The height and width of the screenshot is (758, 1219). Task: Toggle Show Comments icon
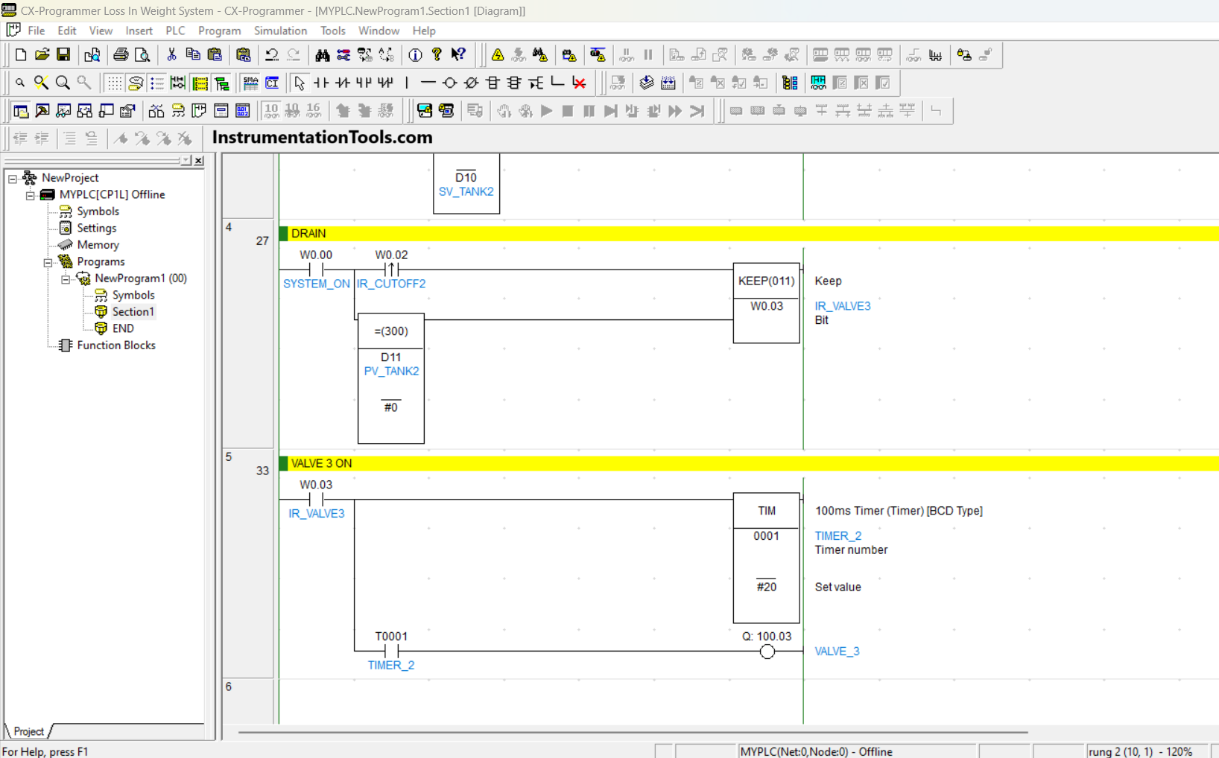(x=136, y=83)
